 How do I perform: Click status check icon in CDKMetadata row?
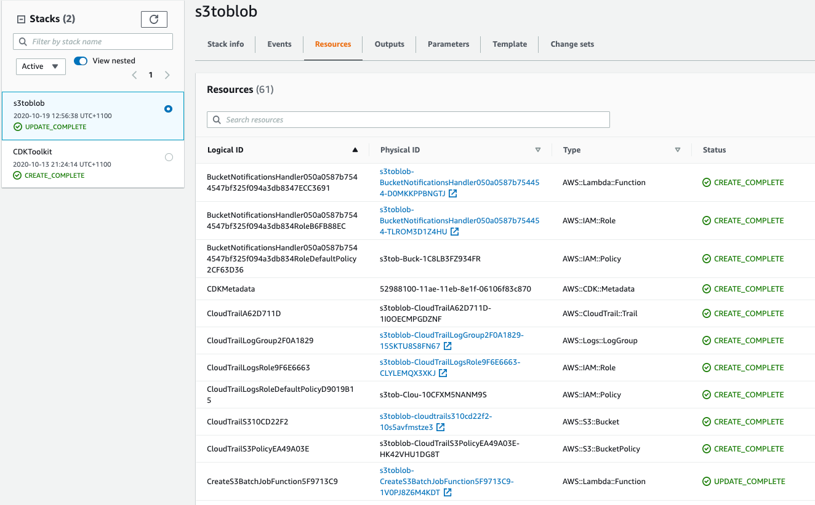tap(707, 289)
